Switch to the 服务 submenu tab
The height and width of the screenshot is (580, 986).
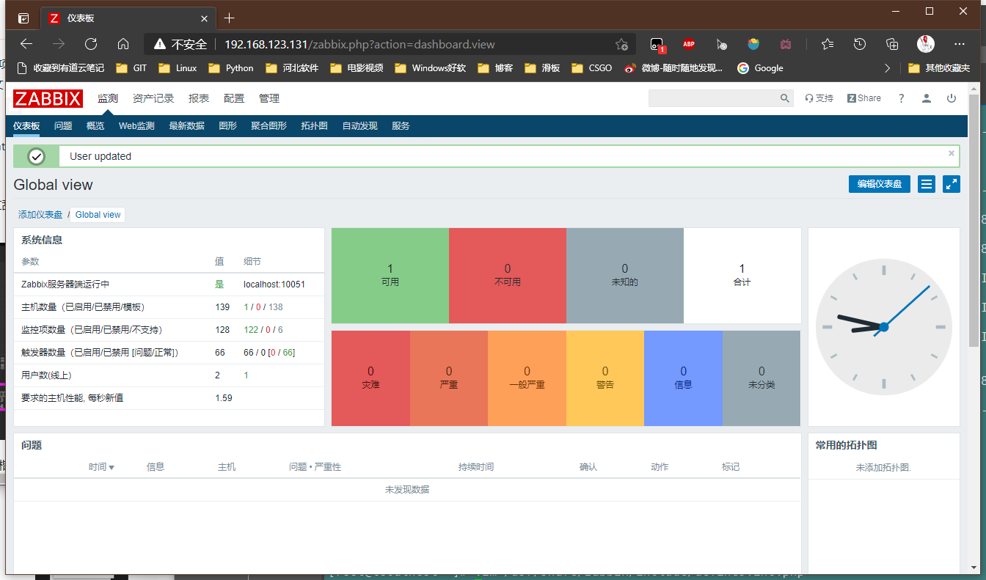(x=401, y=126)
